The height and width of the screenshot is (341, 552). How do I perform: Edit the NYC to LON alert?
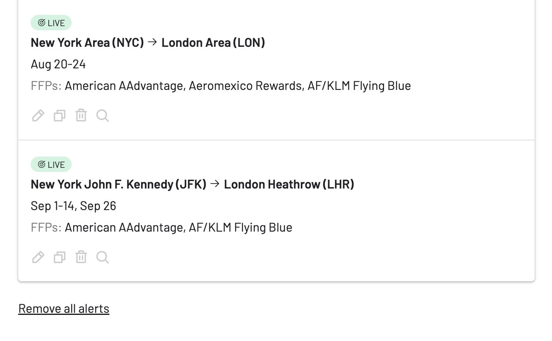pyautogui.click(x=38, y=116)
